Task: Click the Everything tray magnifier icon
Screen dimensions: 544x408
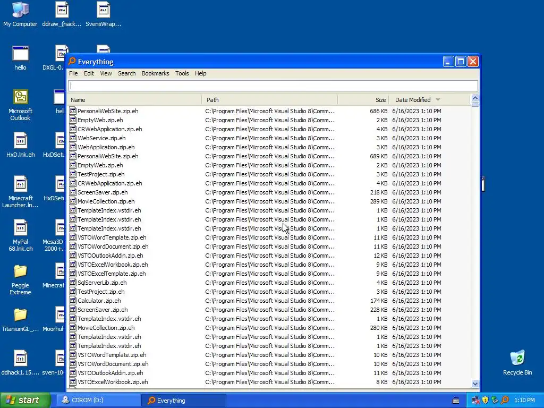Action: pyautogui.click(x=505, y=400)
